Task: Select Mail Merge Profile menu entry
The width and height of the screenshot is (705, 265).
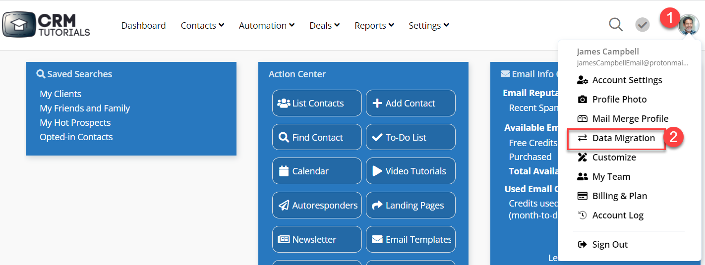Action: pos(630,119)
